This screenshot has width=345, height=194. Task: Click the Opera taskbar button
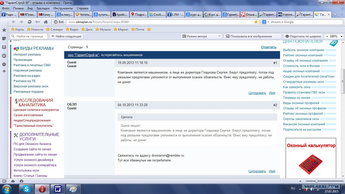coord(42,189)
